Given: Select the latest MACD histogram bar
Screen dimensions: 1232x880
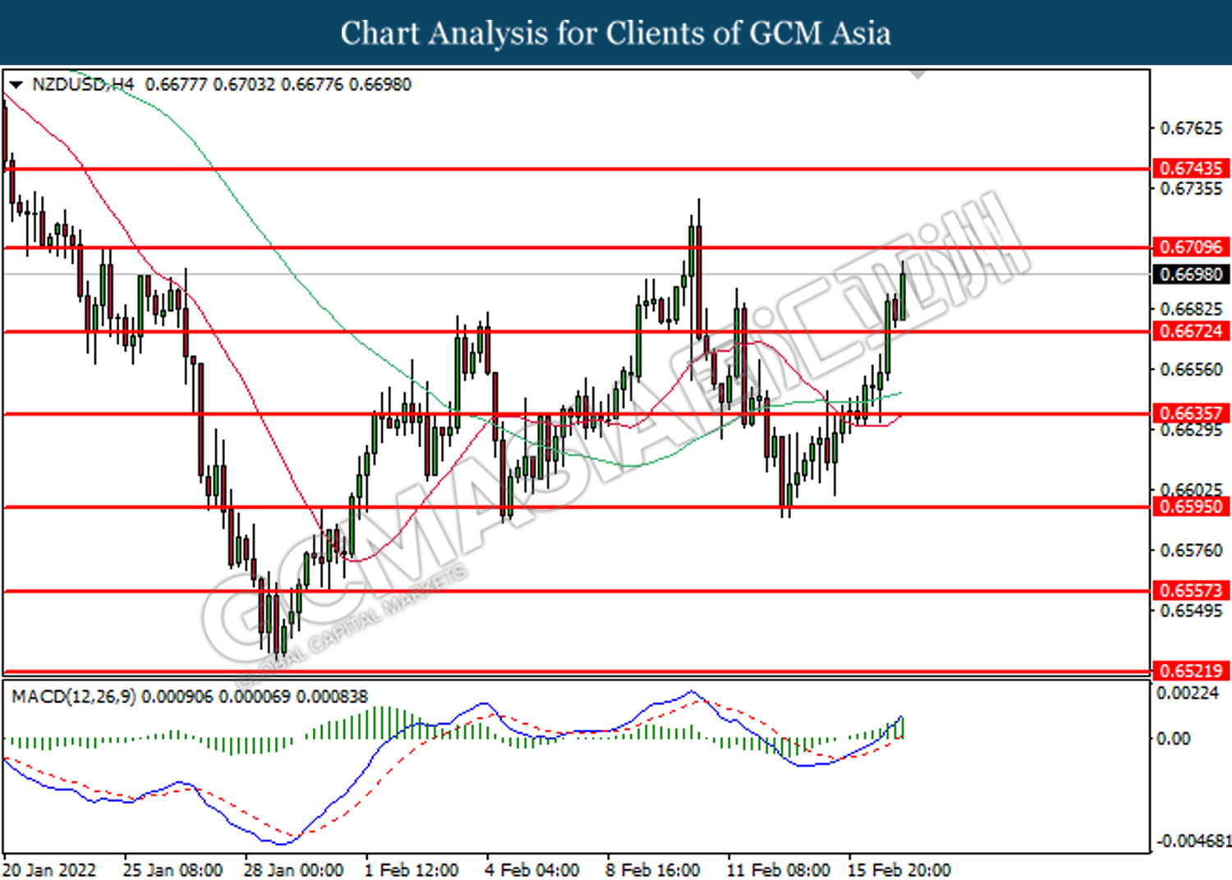Looking at the screenshot, I should point(902,727).
